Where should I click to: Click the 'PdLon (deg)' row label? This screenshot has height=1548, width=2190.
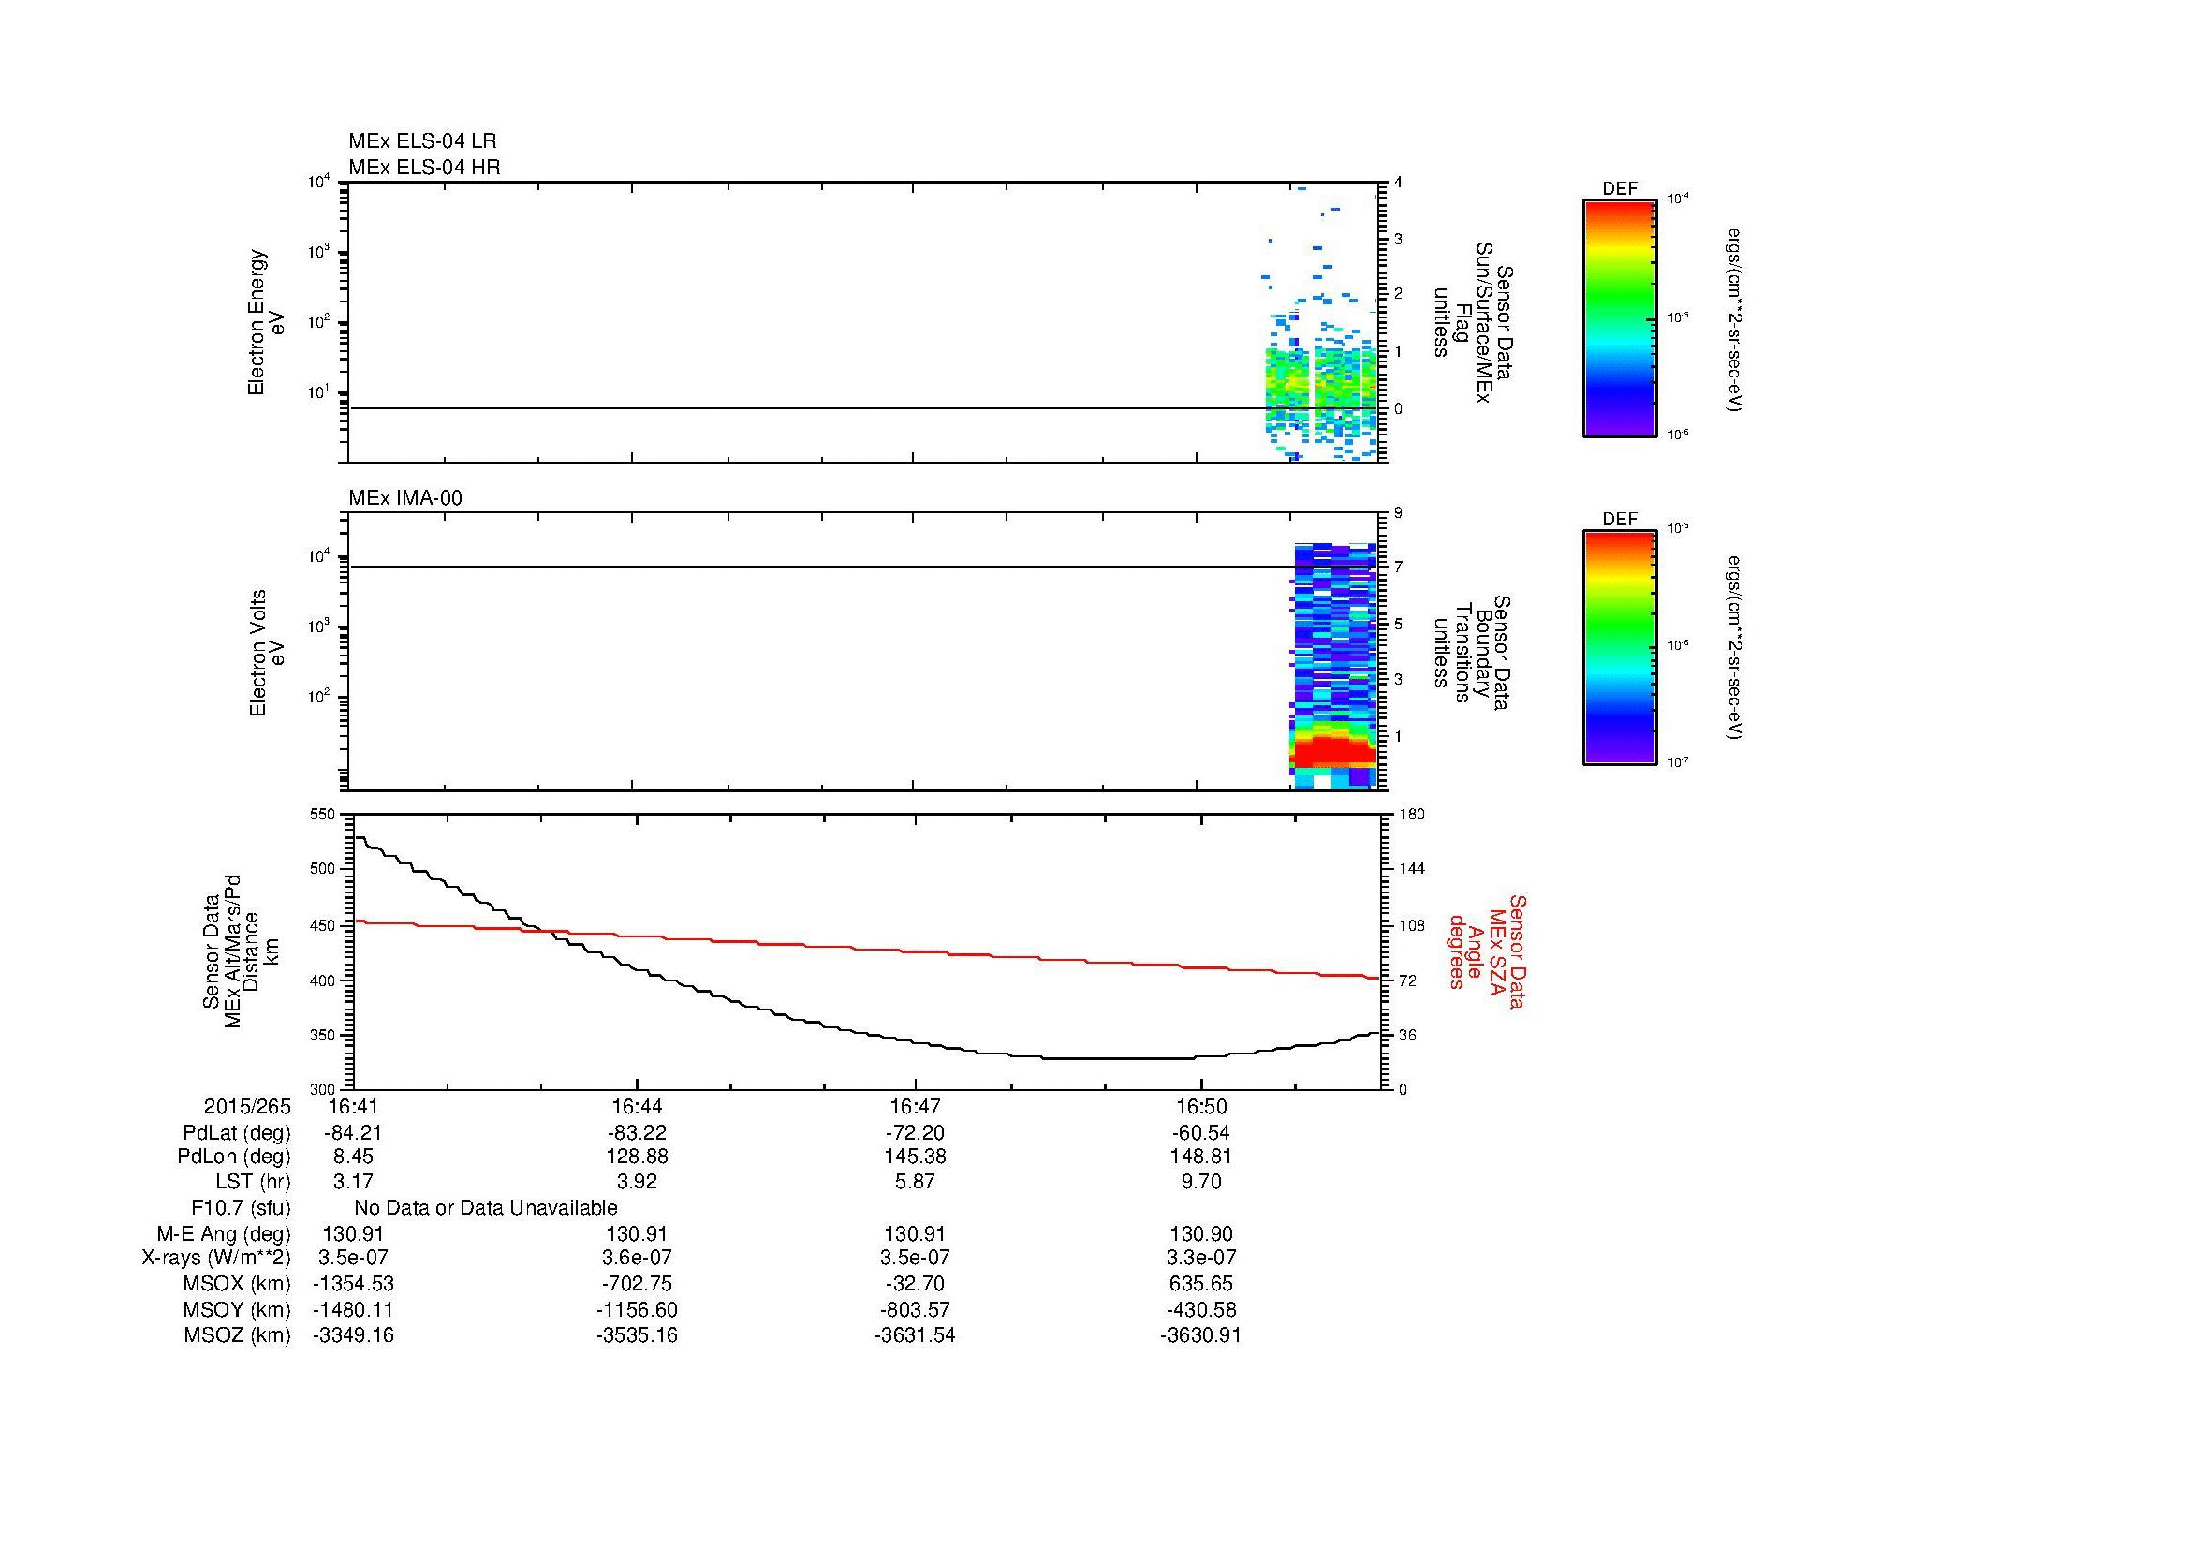coord(234,1157)
